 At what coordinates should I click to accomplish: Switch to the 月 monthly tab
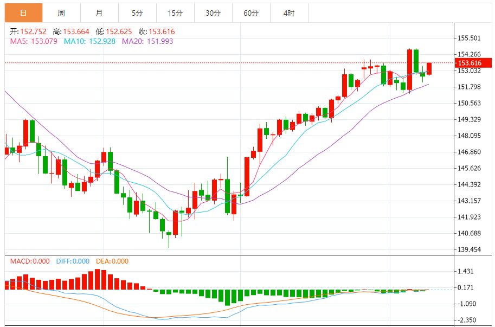point(99,13)
